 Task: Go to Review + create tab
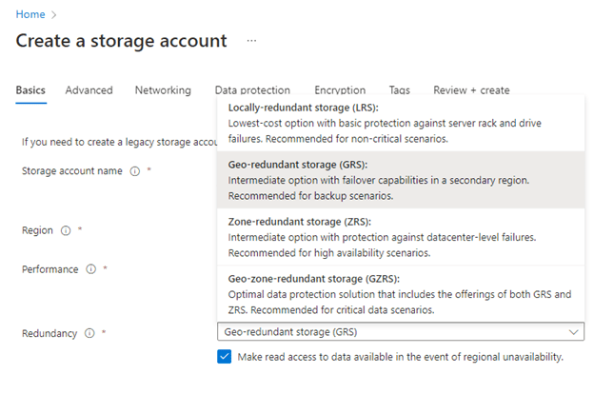(471, 90)
